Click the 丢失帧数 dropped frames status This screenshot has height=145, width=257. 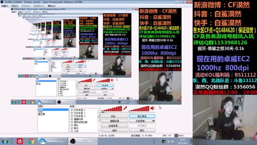click(x=142, y=136)
